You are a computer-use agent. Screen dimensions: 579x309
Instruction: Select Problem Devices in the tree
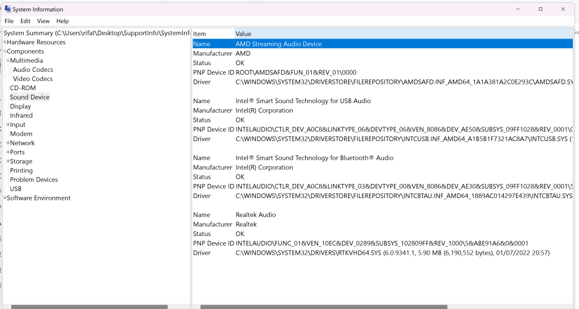33,179
